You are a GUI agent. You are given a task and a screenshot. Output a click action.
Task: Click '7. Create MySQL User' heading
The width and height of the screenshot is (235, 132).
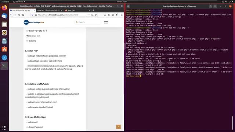(x=36, y=117)
